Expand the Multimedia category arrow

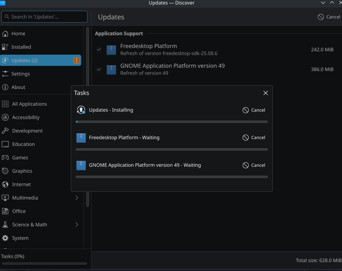coord(77,198)
